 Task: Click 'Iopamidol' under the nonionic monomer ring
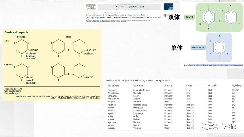[x=30, y=83]
